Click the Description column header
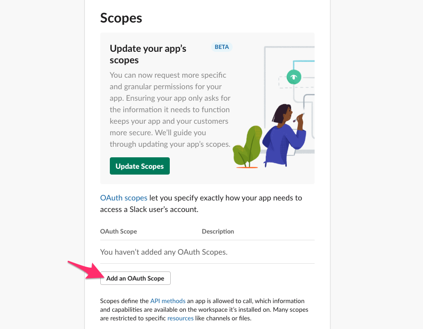Image resolution: width=423 pixels, height=329 pixels. click(218, 231)
